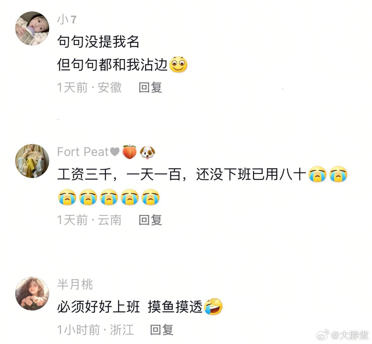Click the first crying emoji after 八十
The height and width of the screenshot is (344, 372).
tap(317, 174)
